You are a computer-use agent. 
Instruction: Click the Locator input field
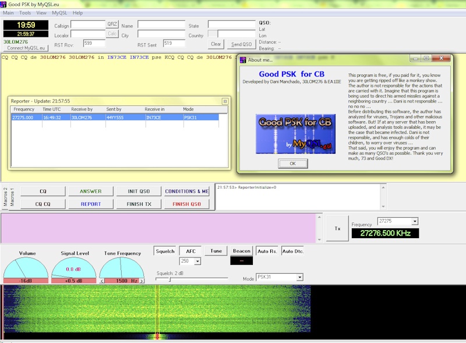point(89,34)
